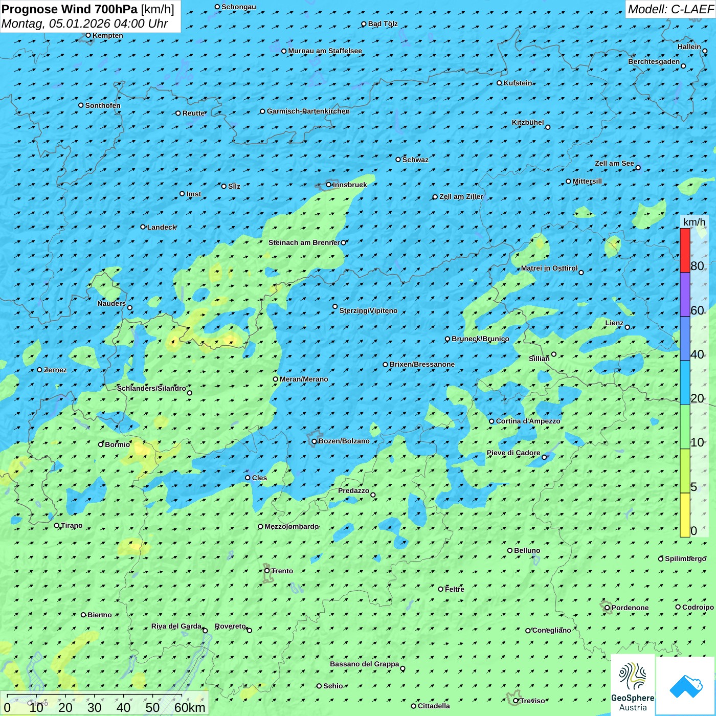Click the yellow 0 km/h legend color

click(685, 515)
